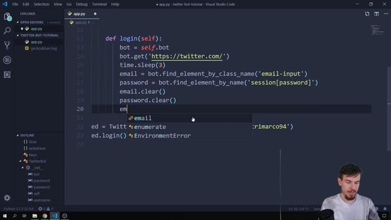Viewport: 391px width, 220px height.
Task: Choose the enumerate autocomplete suggestion
Action: click(x=189, y=127)
